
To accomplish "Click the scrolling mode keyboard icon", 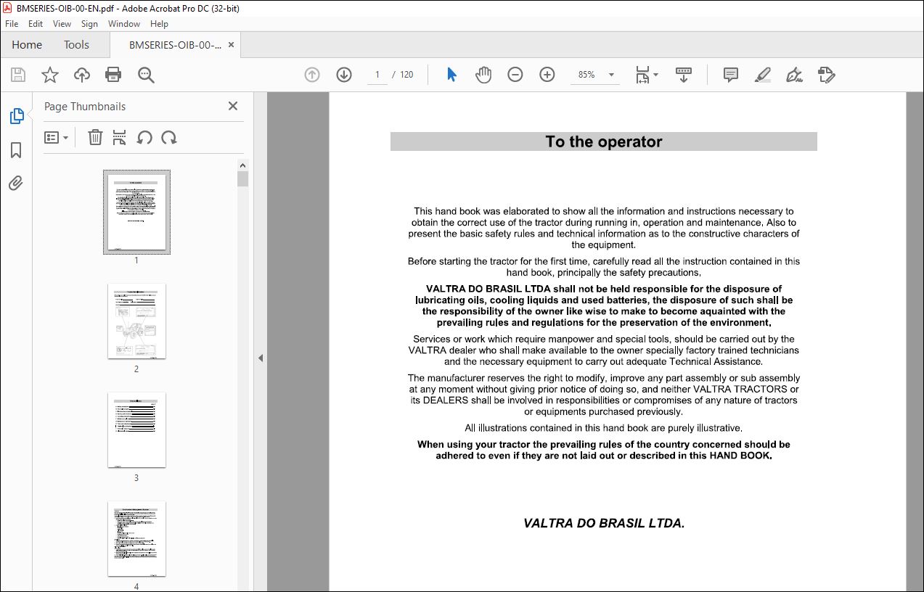I will [684, 75].
